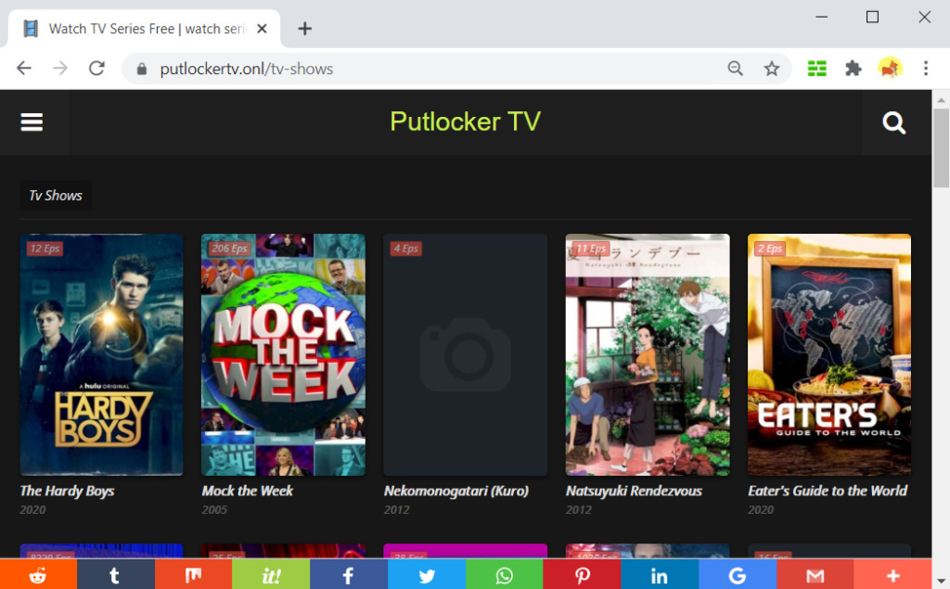
Task: Open the browser zoom indicator
Action: [735, 69]
